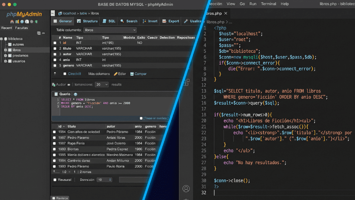Click the Search magnifier icon
The width and height of the screenshot is (355, 200).
[x=122, y=21]
